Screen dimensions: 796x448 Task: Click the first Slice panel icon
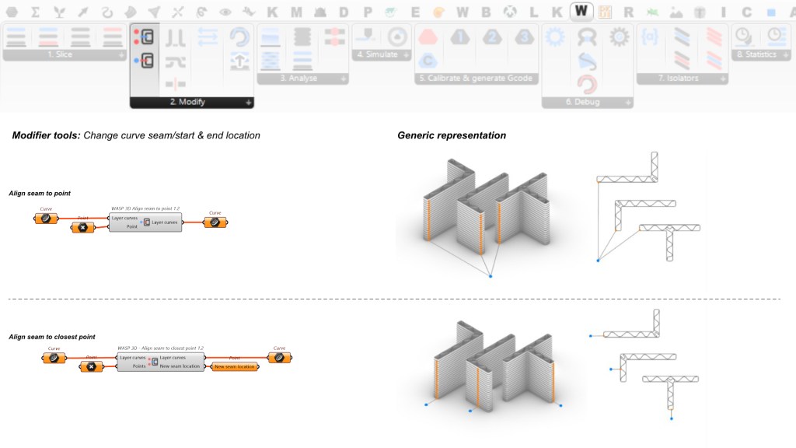18,37
